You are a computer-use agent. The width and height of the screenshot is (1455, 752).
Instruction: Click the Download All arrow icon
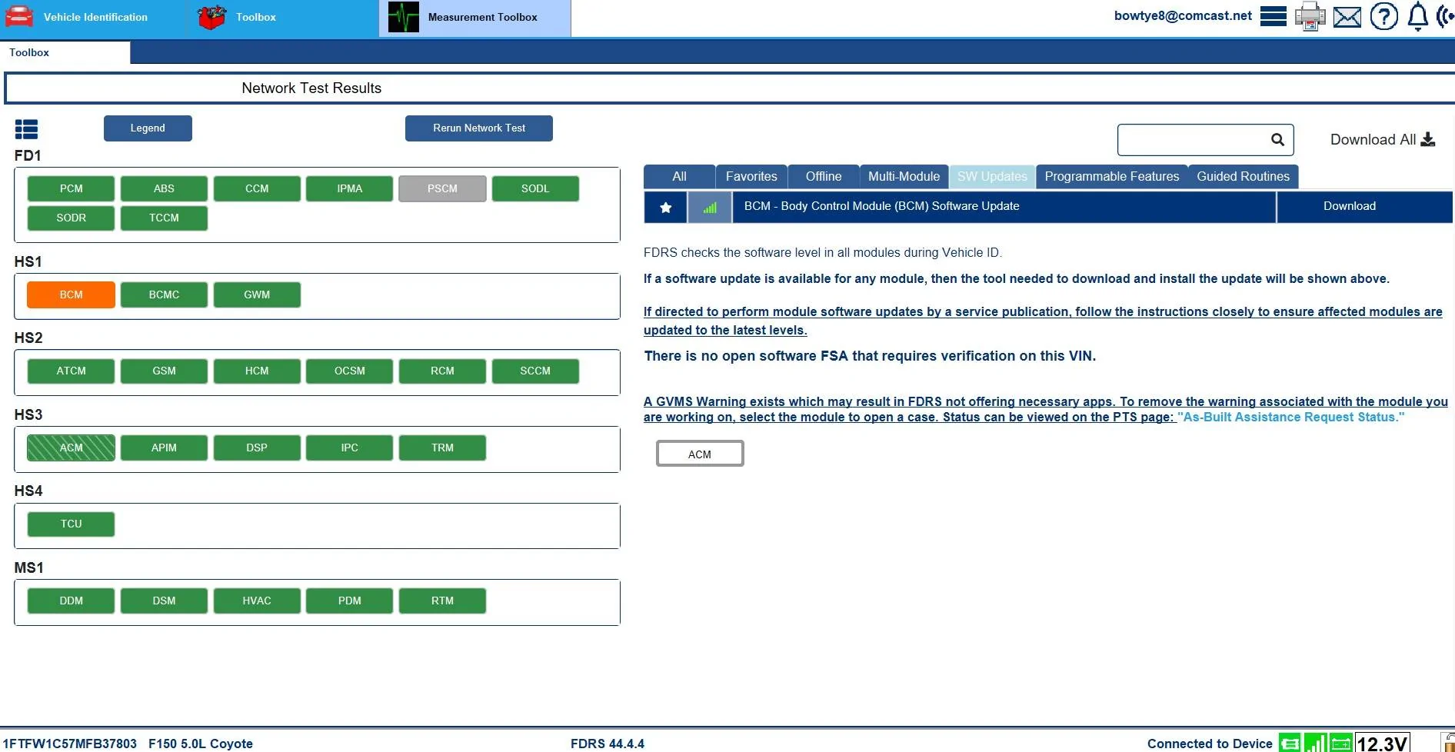(1427, 139)
